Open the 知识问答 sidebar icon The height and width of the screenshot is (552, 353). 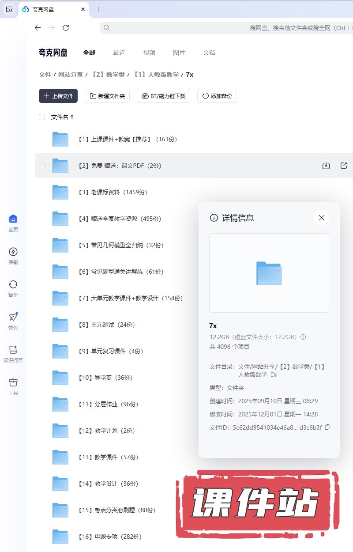coord(13,350)
